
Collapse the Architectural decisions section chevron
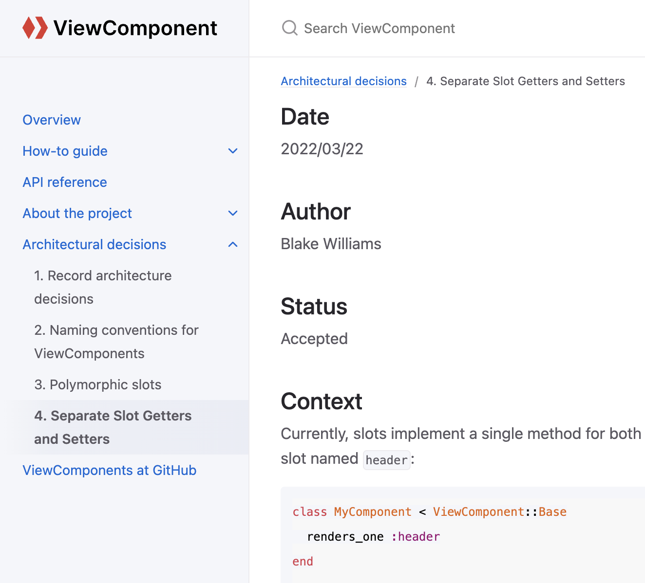pos(233,244)
